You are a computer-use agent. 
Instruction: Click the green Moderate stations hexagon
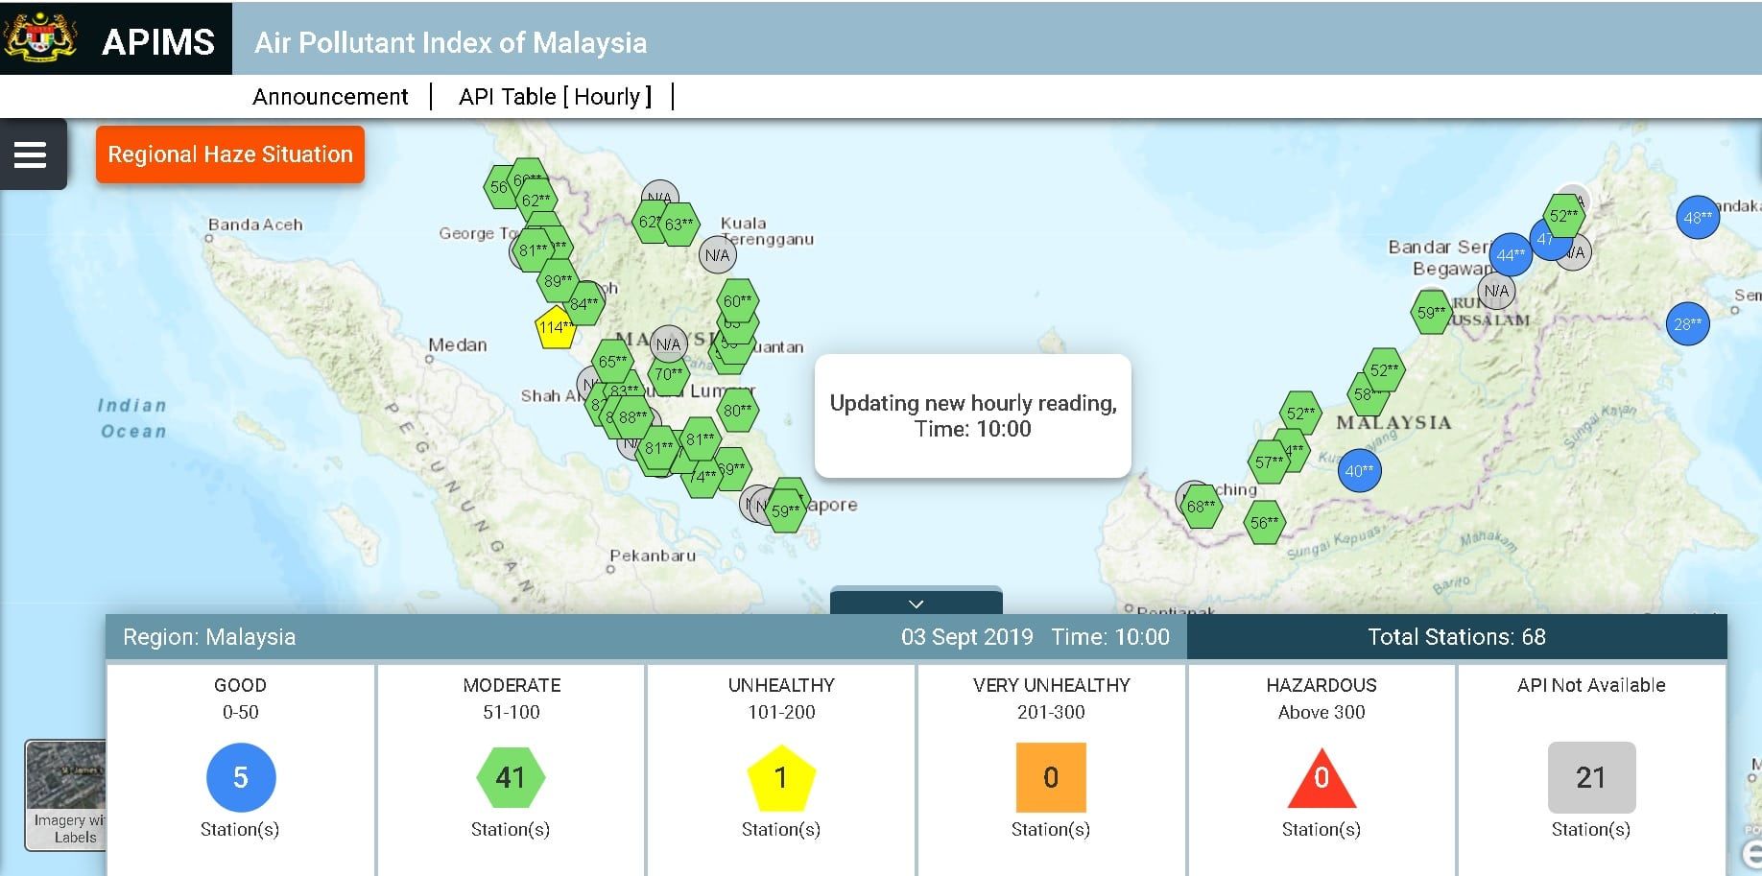511,777
